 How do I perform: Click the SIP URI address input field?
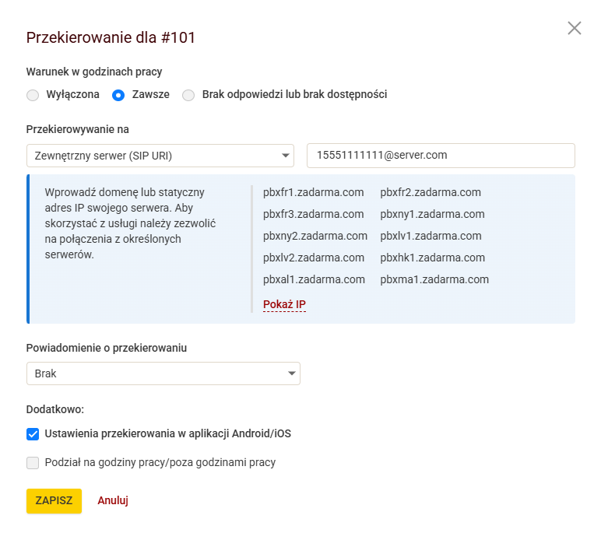tap(441, 156)
